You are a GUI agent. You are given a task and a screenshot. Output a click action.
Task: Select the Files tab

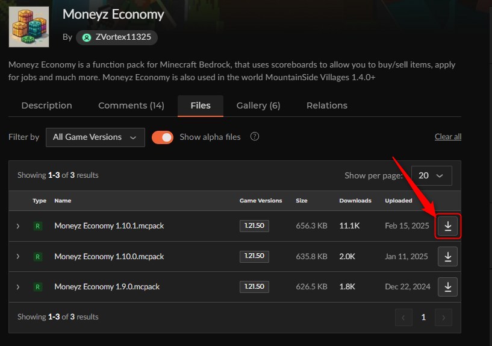click(201, 106)
